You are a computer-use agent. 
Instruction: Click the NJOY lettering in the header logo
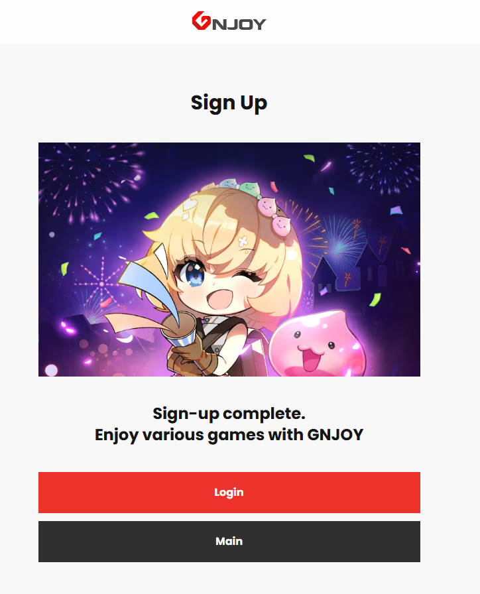tap(239, 25)
